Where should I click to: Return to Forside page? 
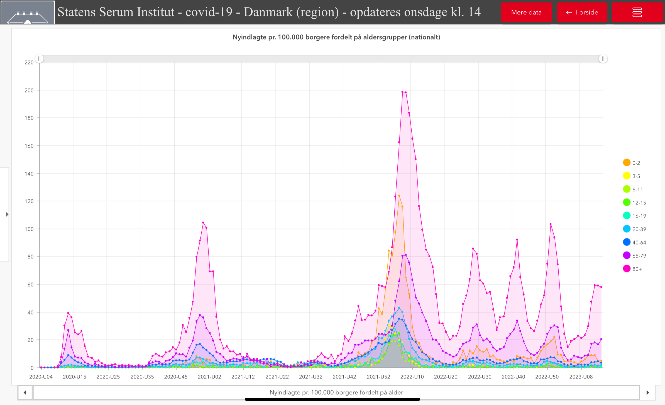(x=582, y=12)
